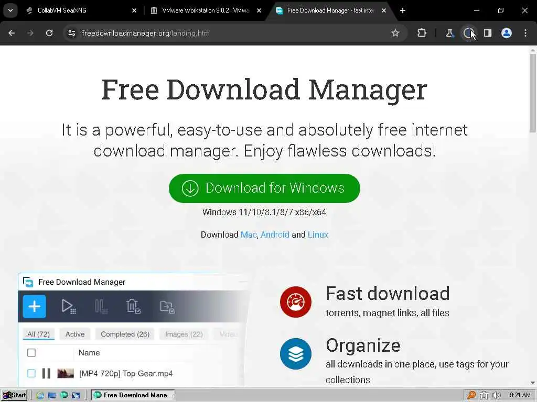
Task: Click the delete downloads trash icon
Action: point(133,306)
